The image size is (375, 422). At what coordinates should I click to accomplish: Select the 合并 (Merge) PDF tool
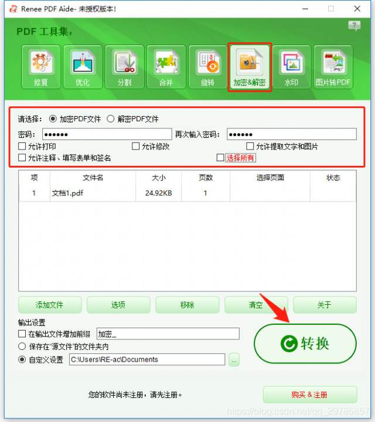click(x=166, y=67)
